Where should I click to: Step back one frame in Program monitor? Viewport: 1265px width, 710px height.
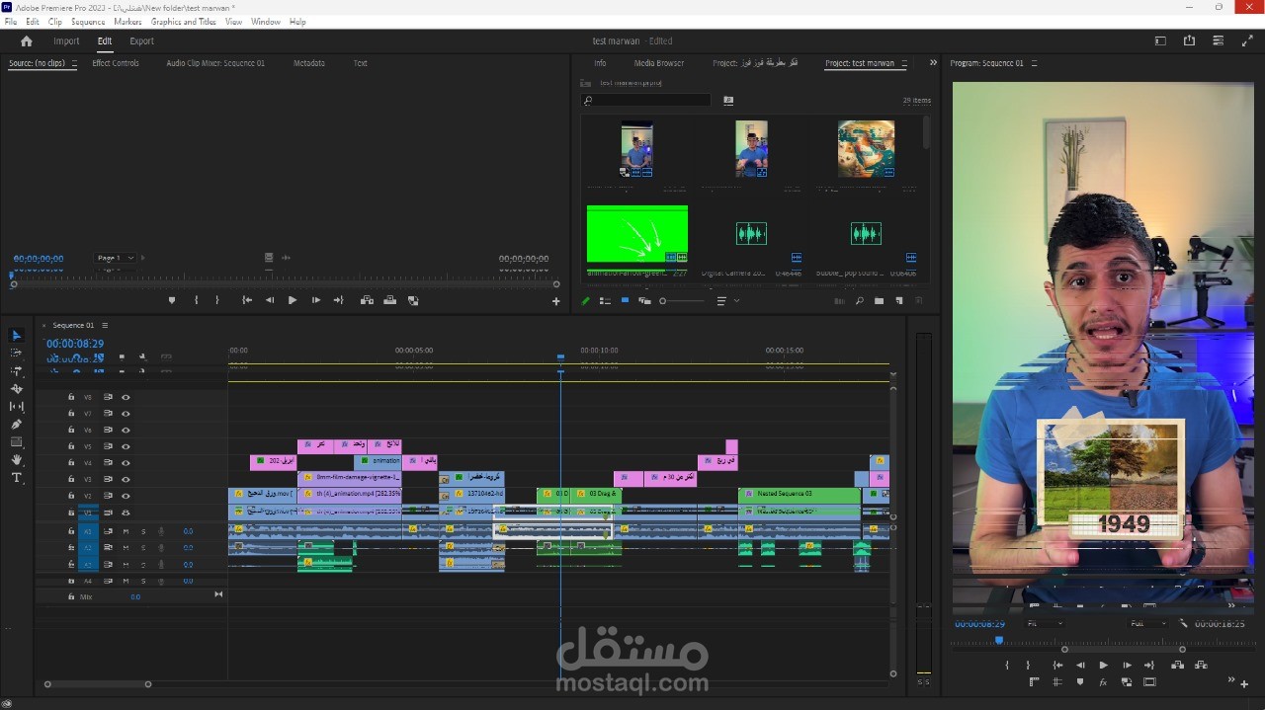point(1080,666)
